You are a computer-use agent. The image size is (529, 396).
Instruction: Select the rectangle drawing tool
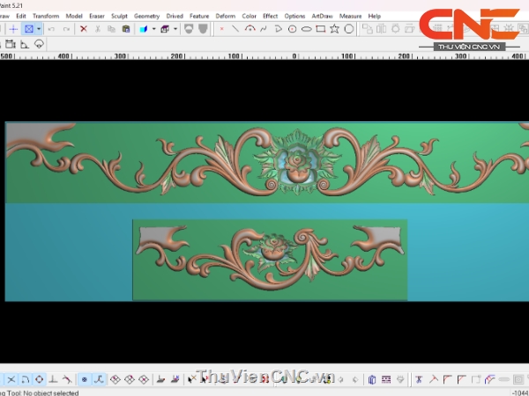[x=321, y=29]
